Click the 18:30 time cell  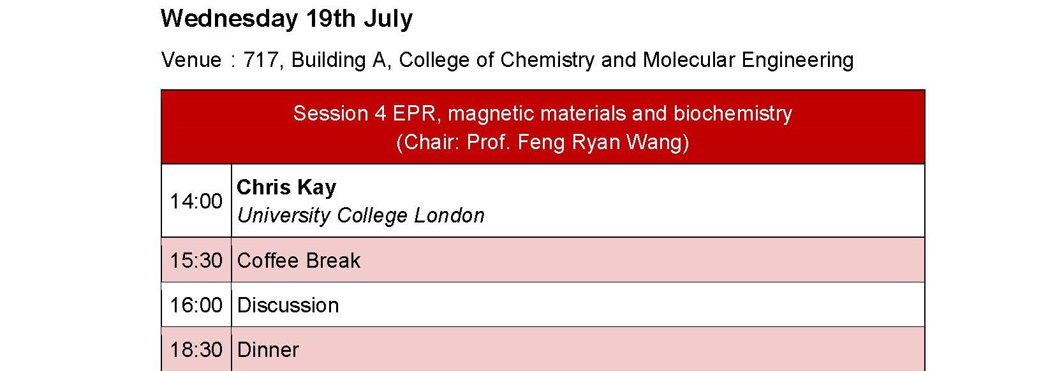click(x=196, y=349)
